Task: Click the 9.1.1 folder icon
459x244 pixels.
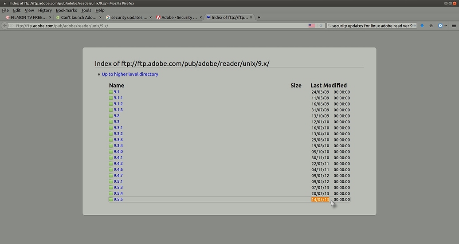Action: point(111,98)
